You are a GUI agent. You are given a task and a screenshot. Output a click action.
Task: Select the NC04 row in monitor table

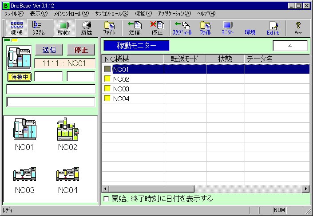pyautogui.click(x=206, y=98)
